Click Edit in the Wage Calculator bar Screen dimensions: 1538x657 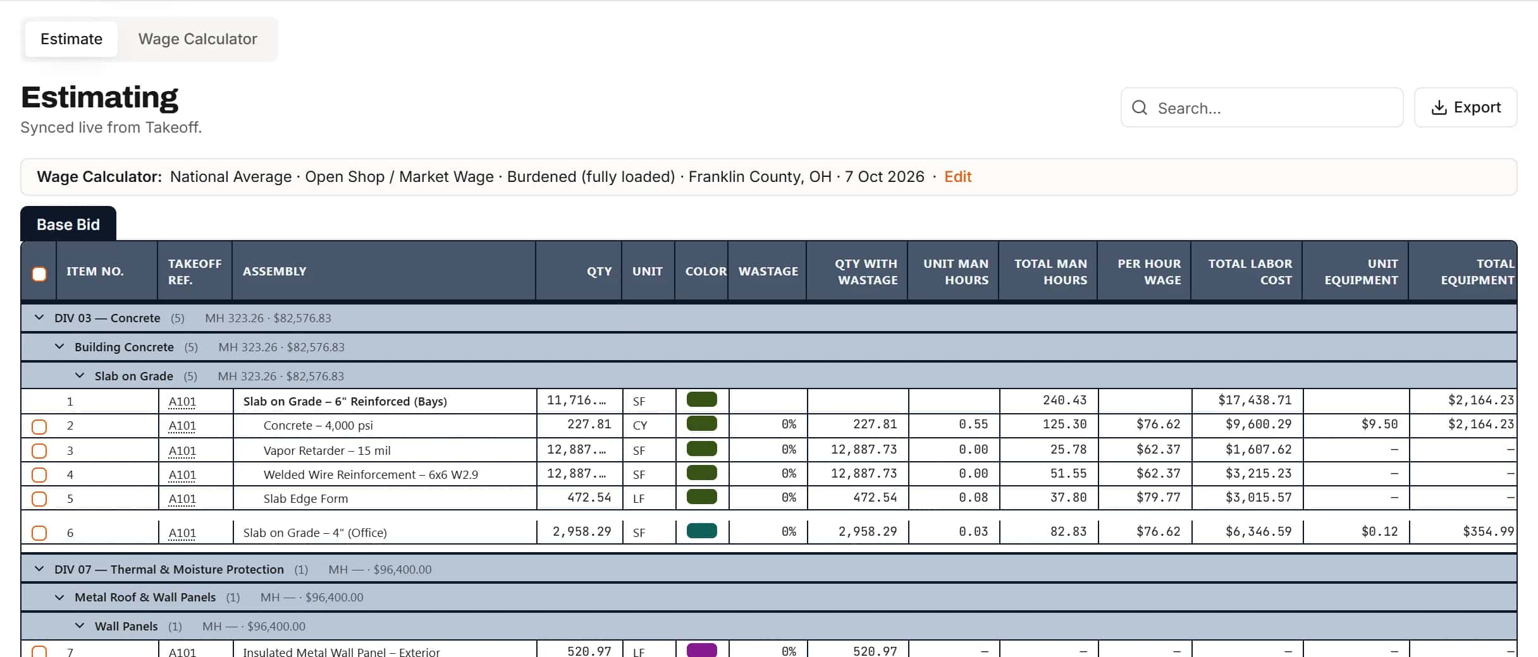(957, 177)
